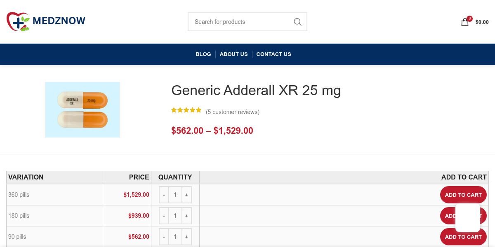
Task: Open the 5 customer reviews link
Action: click(x=233, y=112)
